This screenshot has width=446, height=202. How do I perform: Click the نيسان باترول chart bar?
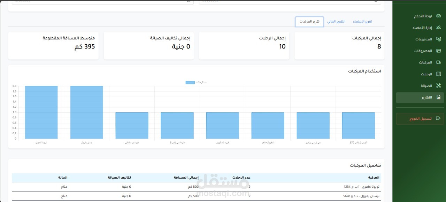tap(87, 112)
